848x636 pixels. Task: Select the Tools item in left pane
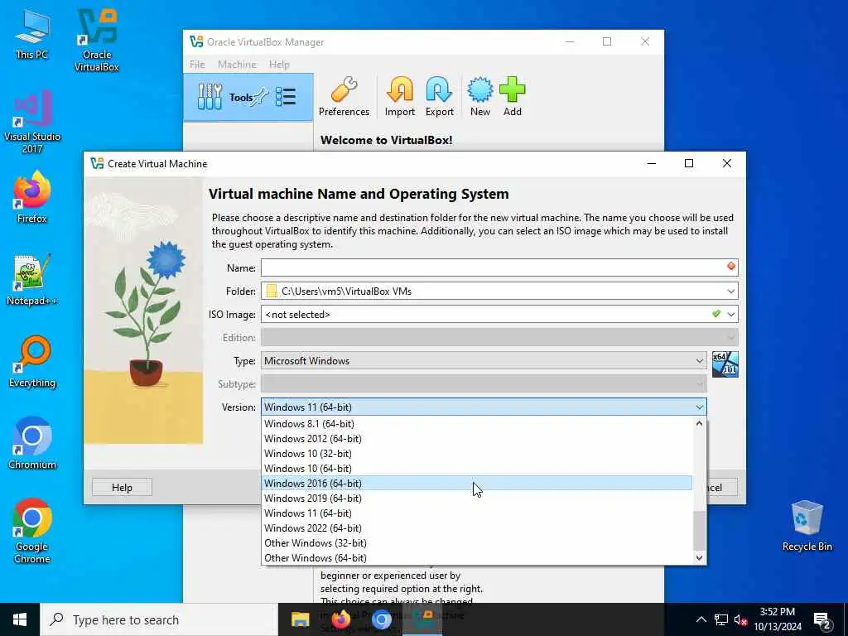[x=248, y=98]
